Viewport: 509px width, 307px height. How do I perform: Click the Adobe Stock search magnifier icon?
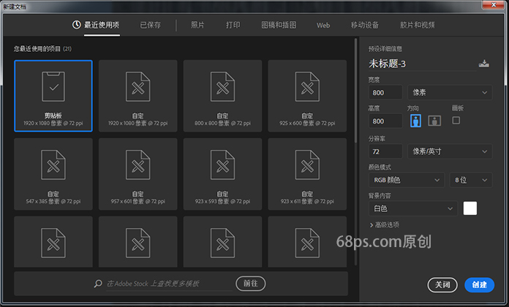[98, 284]
